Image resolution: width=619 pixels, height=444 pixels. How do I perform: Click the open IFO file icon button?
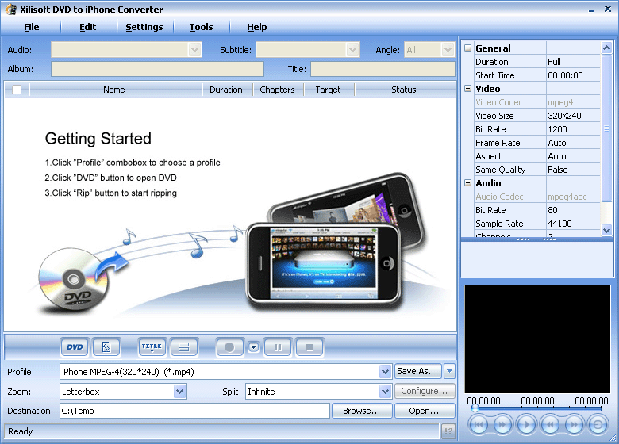coord(106,347)
